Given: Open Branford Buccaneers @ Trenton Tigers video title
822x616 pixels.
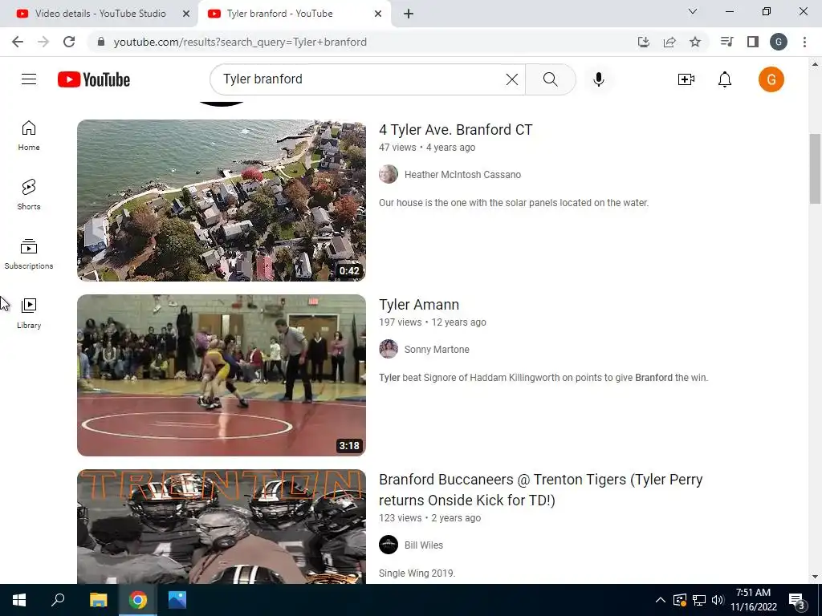Looking at the screenshot, I should point(540,489).
